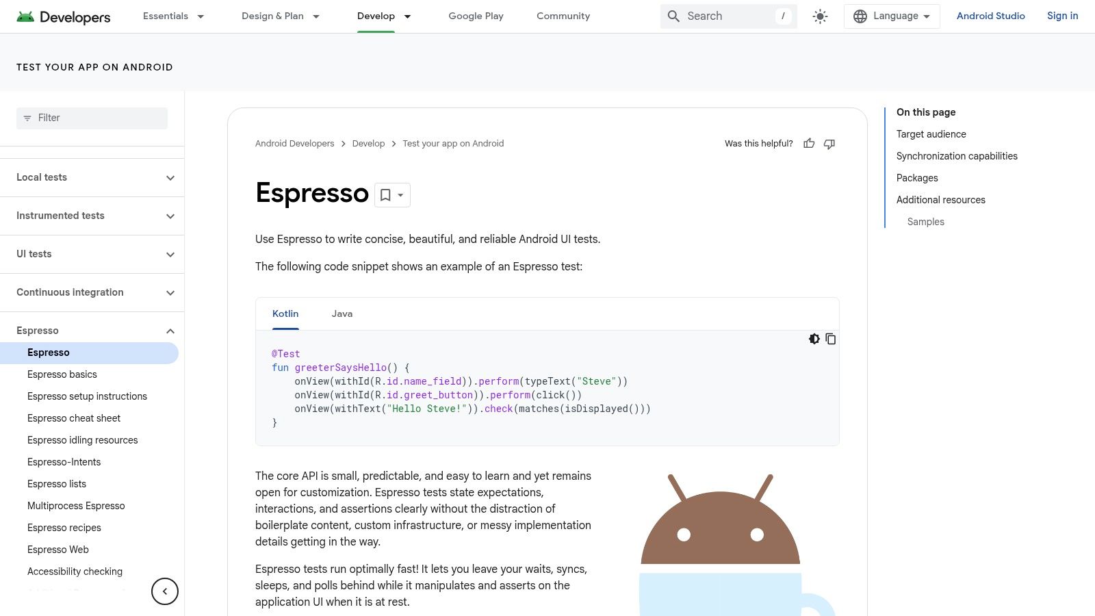
Task: Click the bookmark icon next to Espresso title
Action: (385, 195)
